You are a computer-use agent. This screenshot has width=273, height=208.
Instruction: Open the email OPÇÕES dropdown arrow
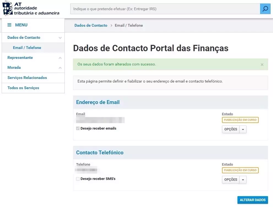click(243, 129)
